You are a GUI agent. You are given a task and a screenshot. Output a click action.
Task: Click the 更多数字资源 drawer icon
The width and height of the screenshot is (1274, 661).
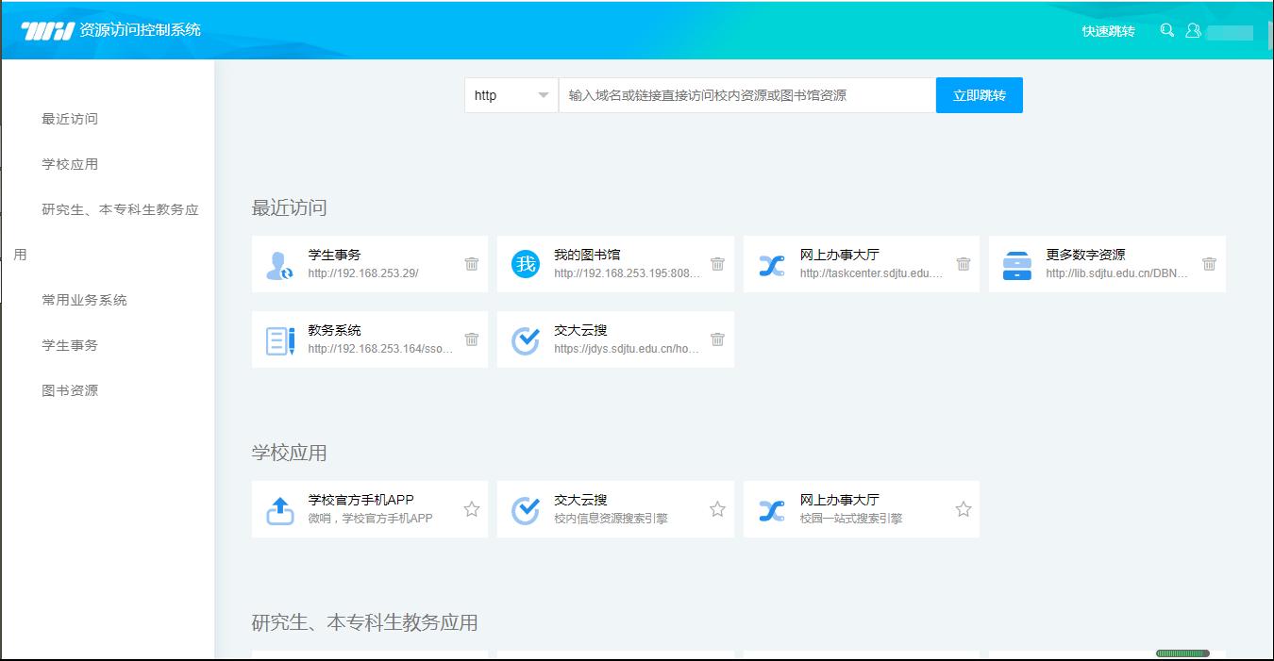[1017, 265]
